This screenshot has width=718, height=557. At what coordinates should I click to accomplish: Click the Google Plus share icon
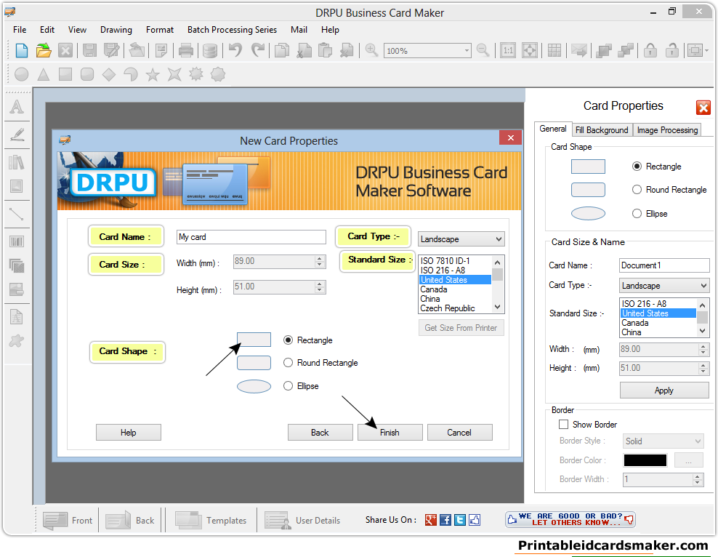coord(430,520)
